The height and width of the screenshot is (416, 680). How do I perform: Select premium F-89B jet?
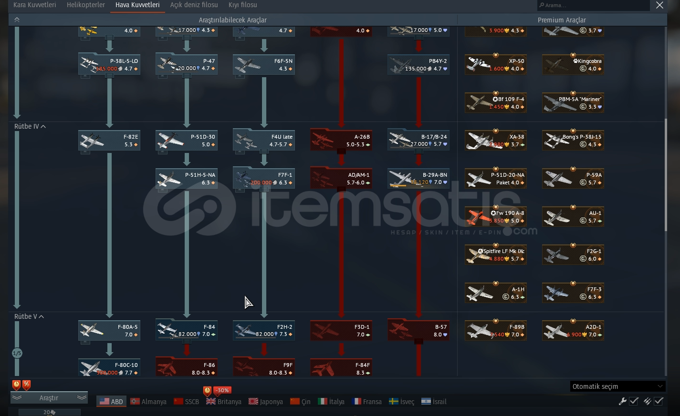point(496,331)
